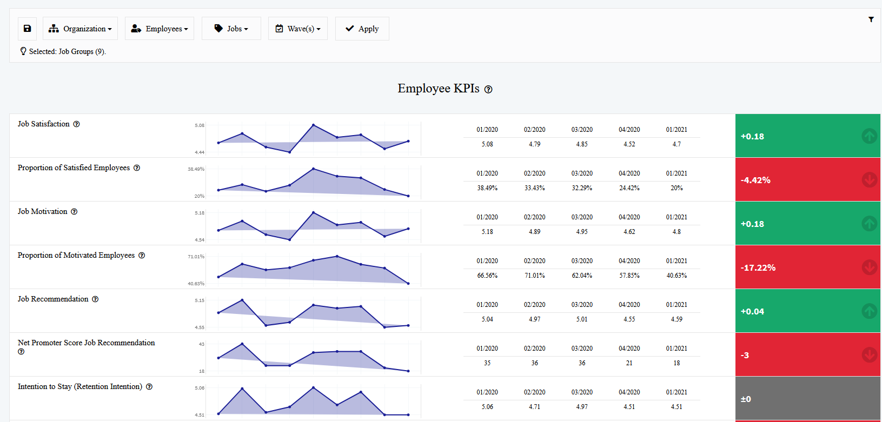Click help icon beside Job Recommendation
The height and width of the screenshot is (422, 882).
point(95,299)
